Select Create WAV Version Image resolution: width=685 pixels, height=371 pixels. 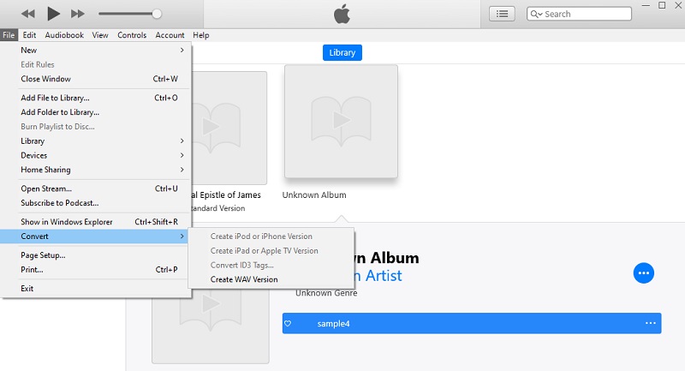244,279
